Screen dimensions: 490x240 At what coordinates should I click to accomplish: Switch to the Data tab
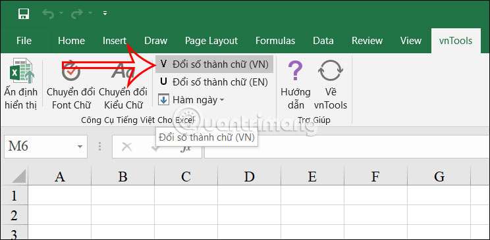pos(323,41)
